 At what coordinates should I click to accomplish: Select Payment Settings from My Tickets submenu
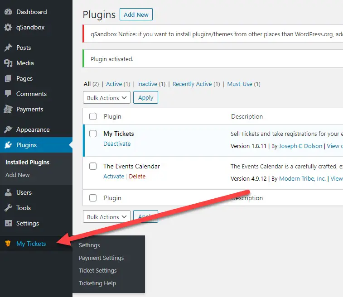click(101, 258)
